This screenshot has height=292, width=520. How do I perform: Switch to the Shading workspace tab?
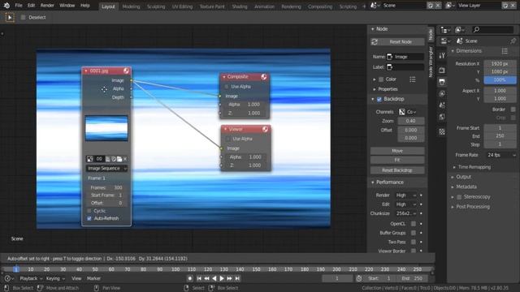click(x=240, y=6)
